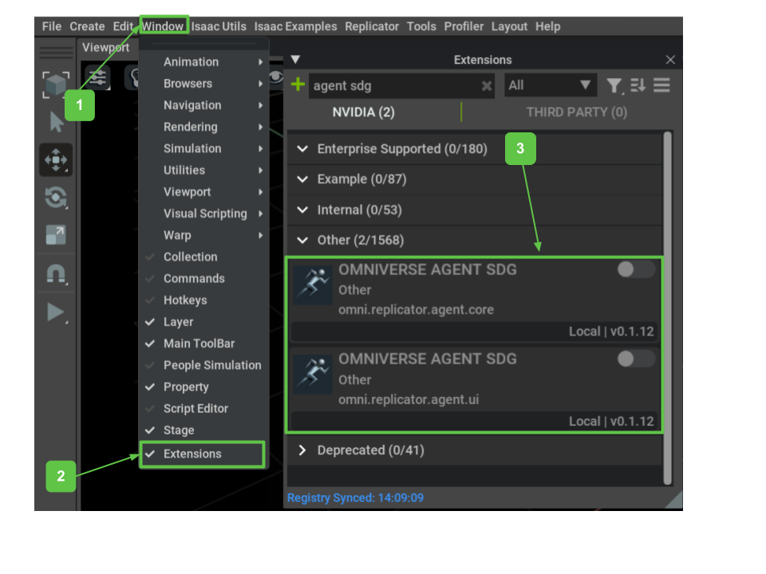Enable the Hotkeys window
Screen dimensions: 766x574
[204, 301]
